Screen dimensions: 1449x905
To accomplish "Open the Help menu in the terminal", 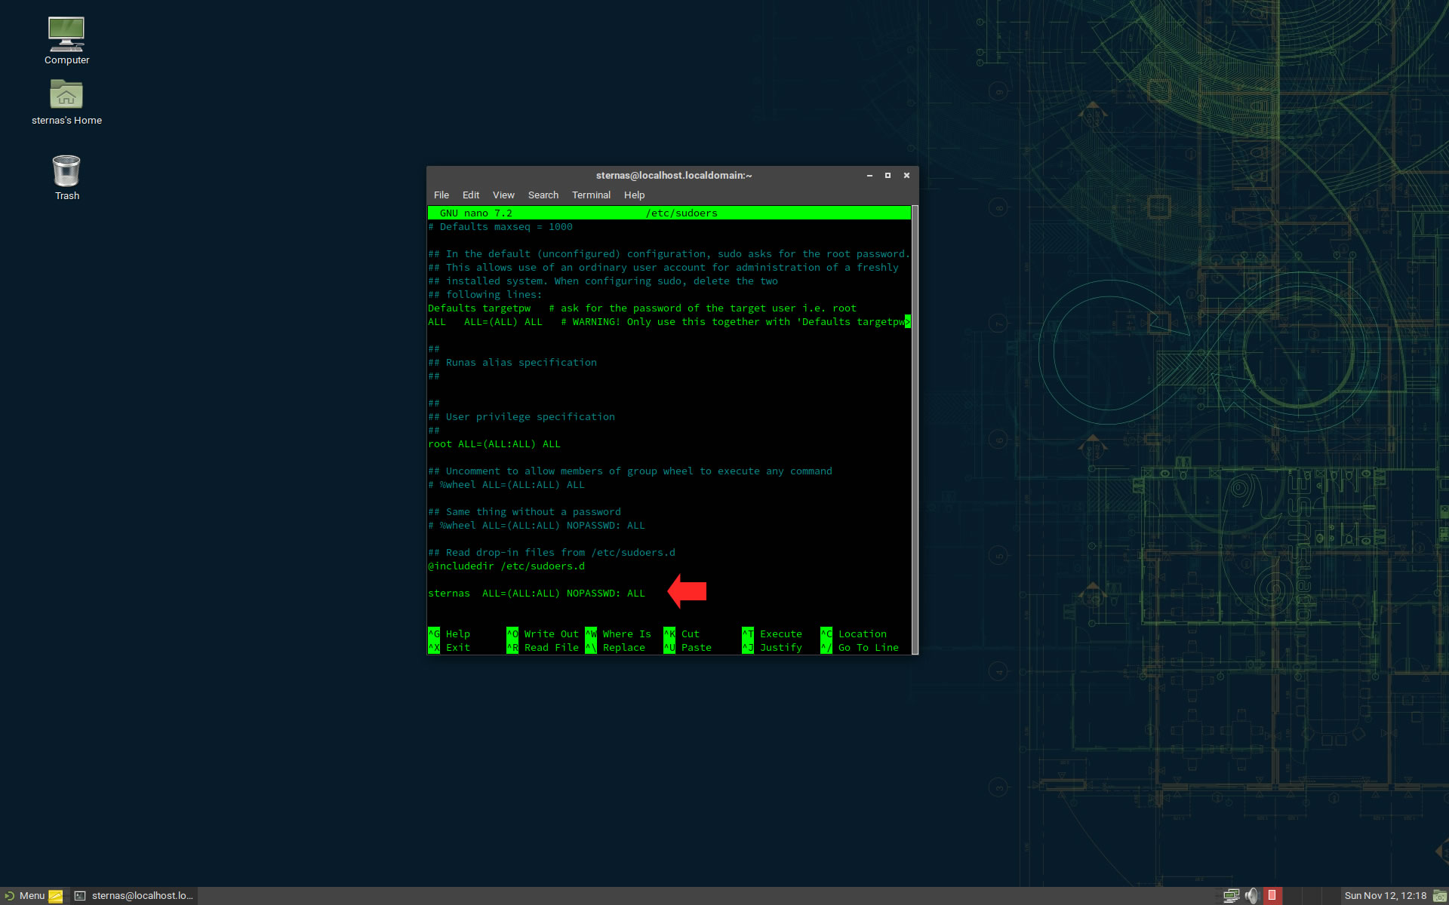I will click(634, 195).
